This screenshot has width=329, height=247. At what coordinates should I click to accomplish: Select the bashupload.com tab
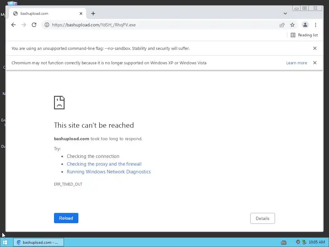click(x=48, y=14)
